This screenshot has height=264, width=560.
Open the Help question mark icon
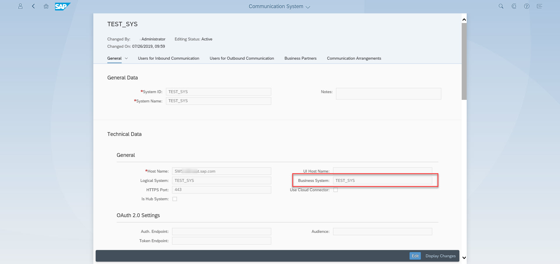point(527,6)
